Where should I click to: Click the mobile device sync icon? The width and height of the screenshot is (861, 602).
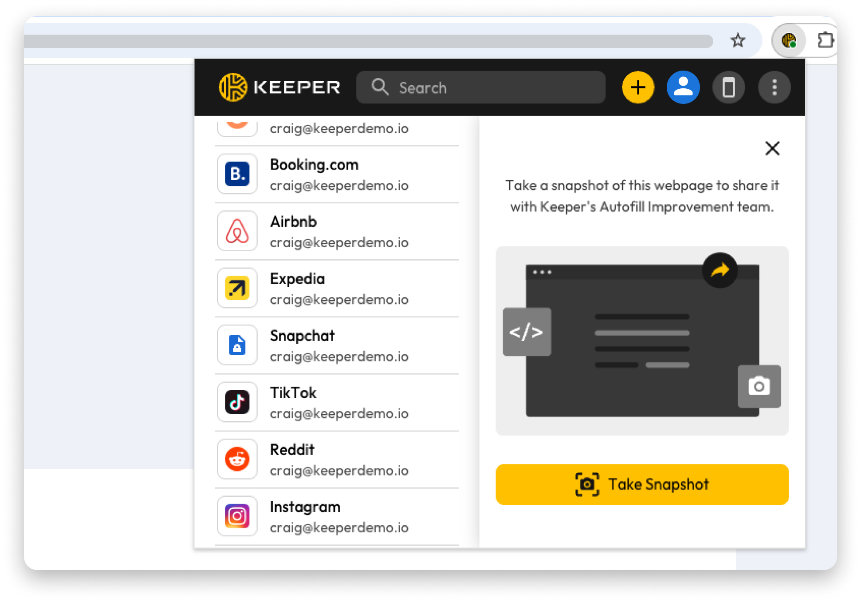point(729,87)
